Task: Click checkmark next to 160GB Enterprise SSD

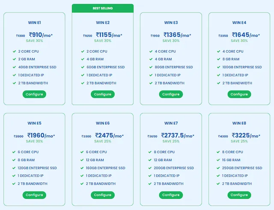Action: click(83, 168)
